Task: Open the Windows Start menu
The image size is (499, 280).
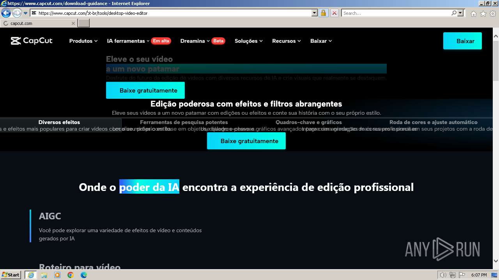Action: [11, 275]
